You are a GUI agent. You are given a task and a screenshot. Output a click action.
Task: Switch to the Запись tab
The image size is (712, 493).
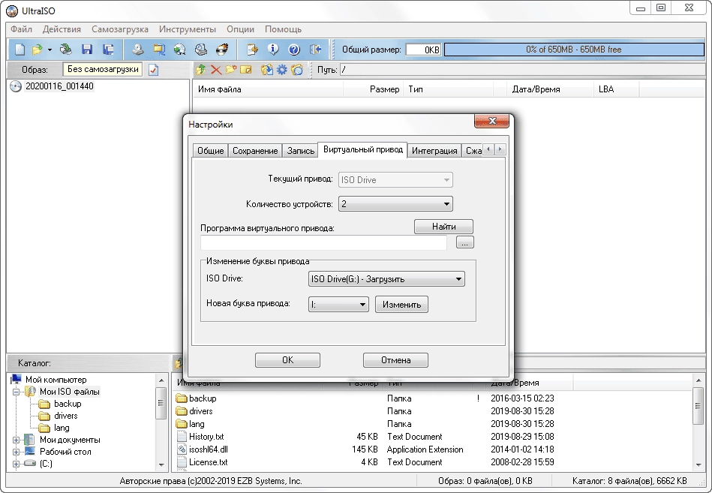(x=300, y=151)
